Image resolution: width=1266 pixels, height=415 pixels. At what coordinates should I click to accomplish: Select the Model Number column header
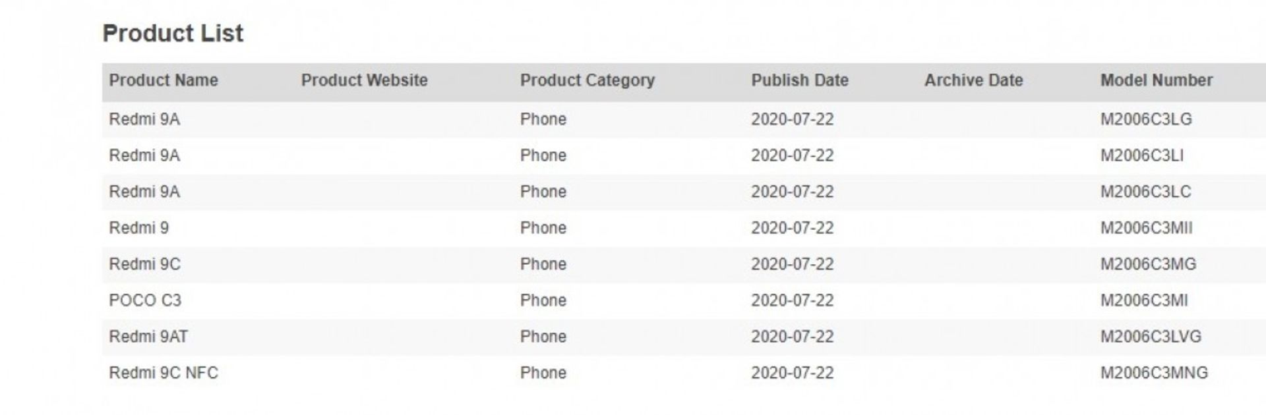click(x=1156, y=80)
